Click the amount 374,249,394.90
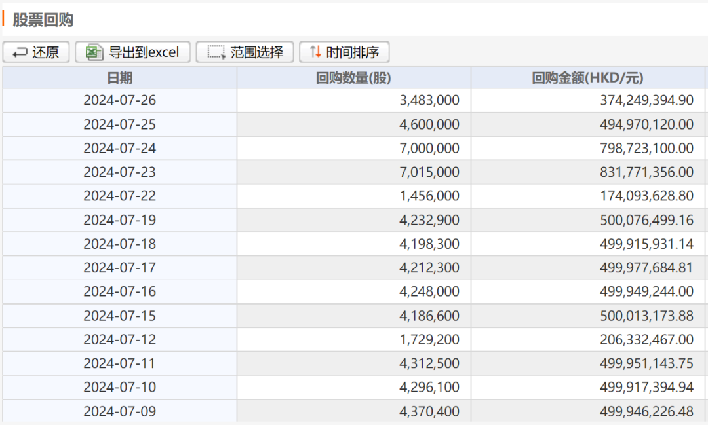This screenshot has height=425, width=708. [646, 100]
